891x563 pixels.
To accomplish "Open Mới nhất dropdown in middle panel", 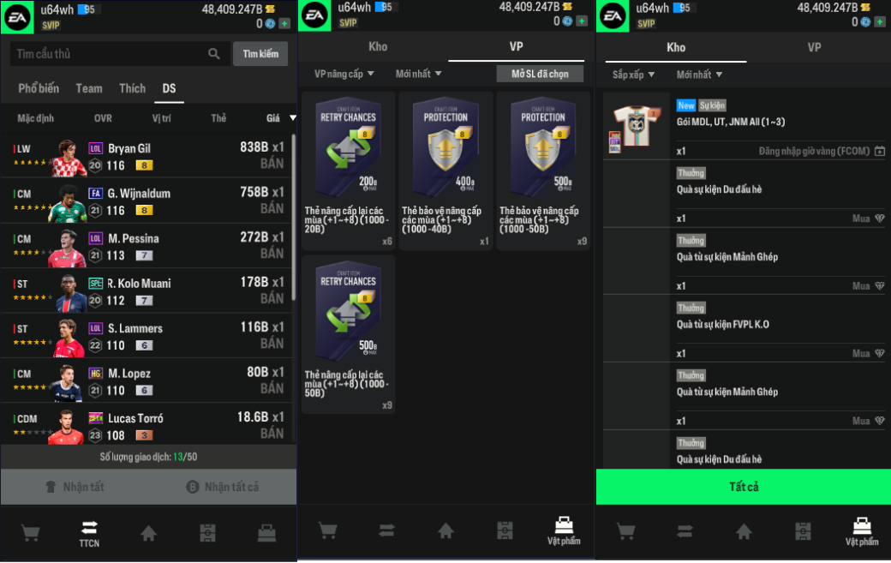I will [x=418, y=74].
